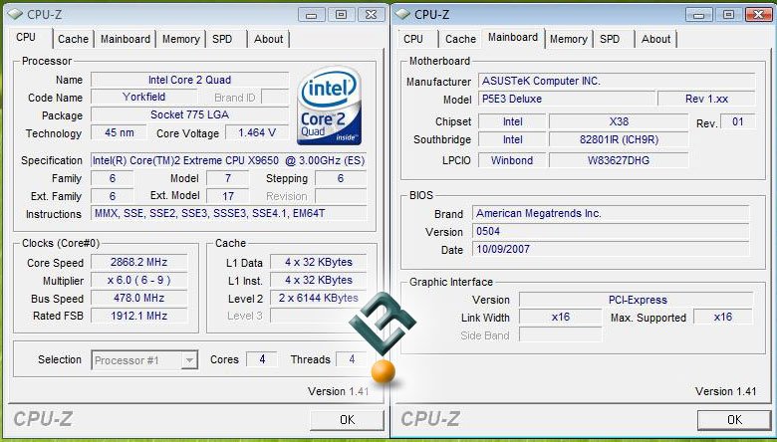The height and width of the screenshot is (442, 777).
Task: Click the Link Width value x16
Action: pos(561,317)
